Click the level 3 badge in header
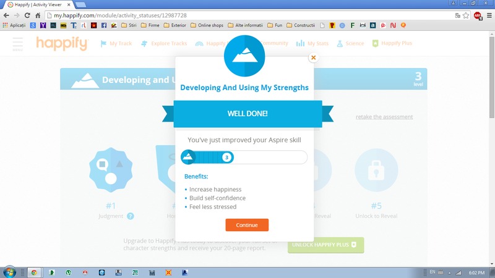The width and height of the screenshot is (495, 278). pyautogui.click(x=418, y=79)
